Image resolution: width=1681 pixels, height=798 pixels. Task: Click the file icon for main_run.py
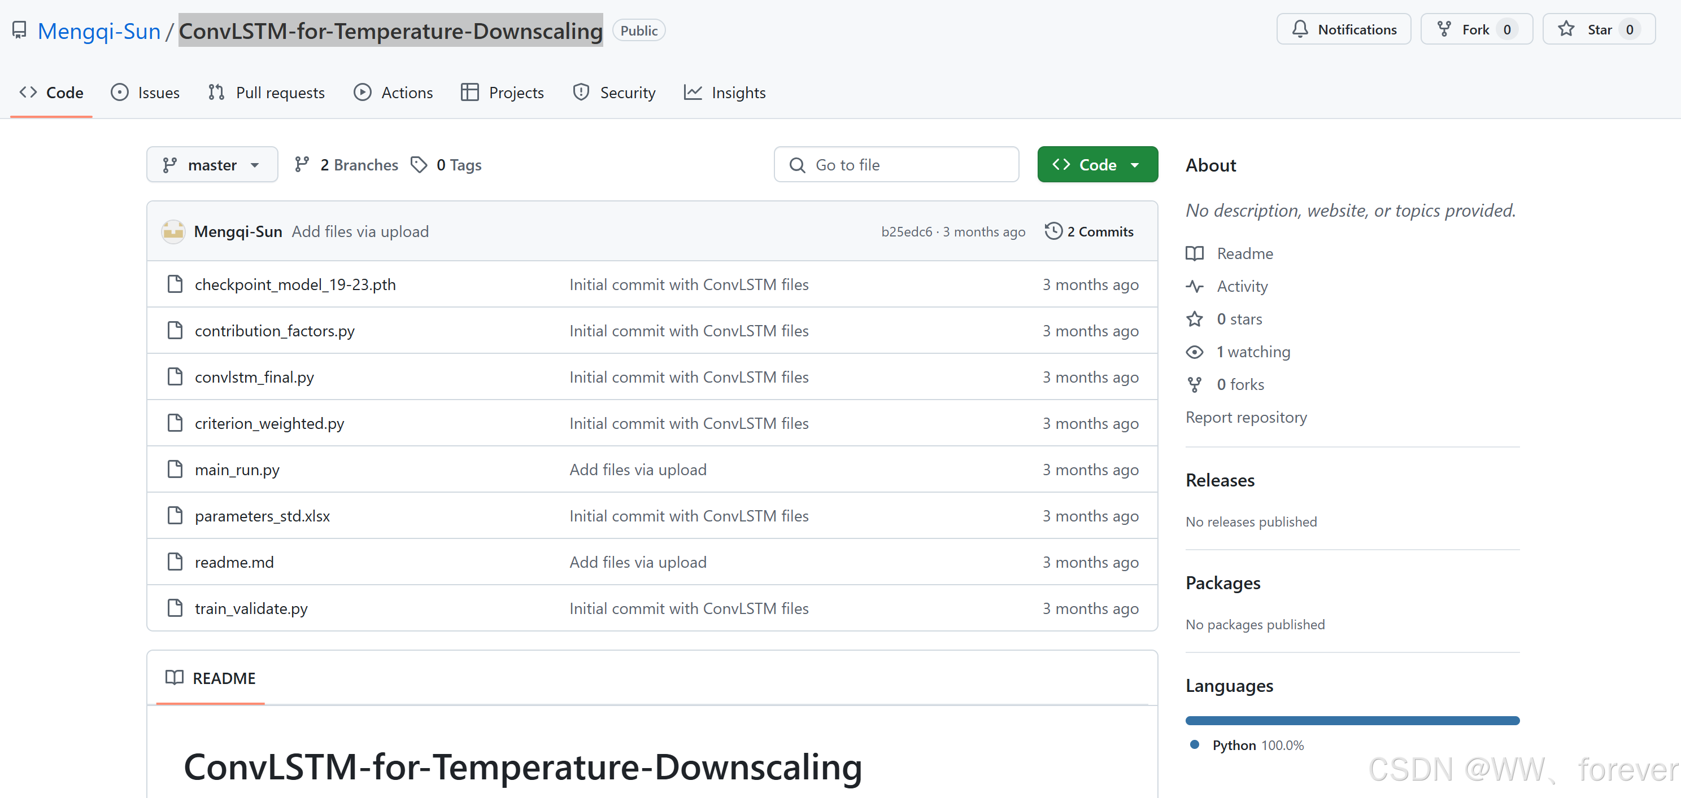[175, 470]
